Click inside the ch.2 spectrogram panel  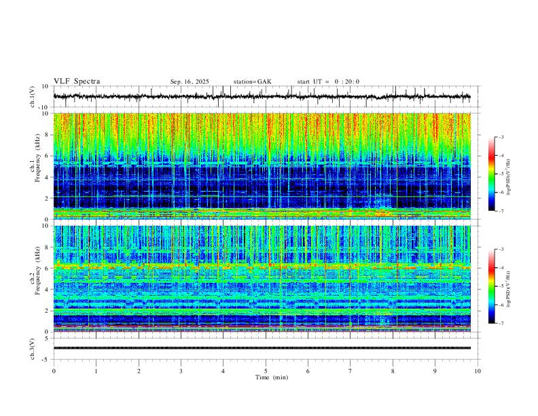[262, 279]
